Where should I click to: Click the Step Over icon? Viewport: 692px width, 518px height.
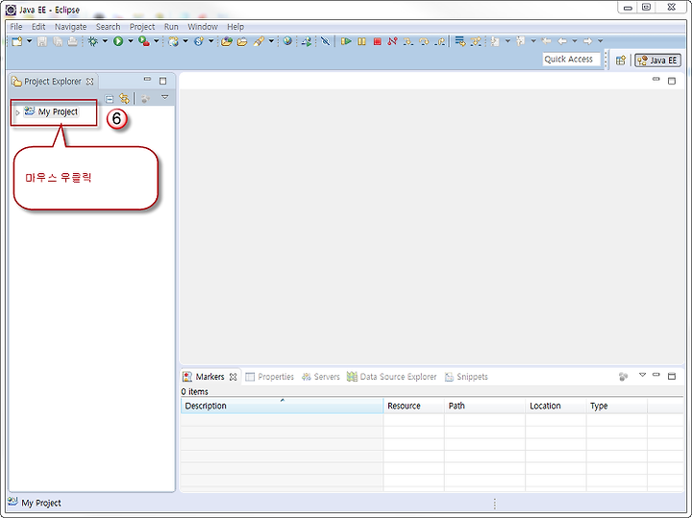click(424, 41)
